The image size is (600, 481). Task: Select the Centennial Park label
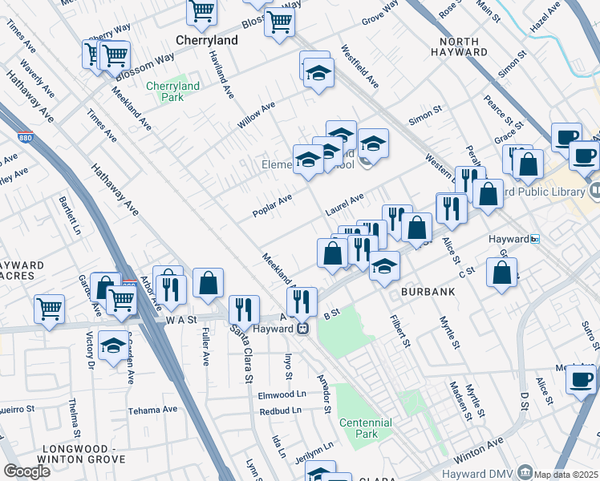(366, 428)
